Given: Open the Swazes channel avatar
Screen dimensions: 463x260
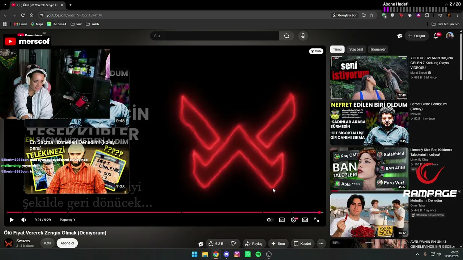Looking at the screenshot, I should pos(9,243).
